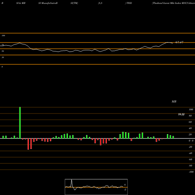Screen dimensions: 195x195
Task: Click the -100 label on MR axis
Action: click(191, 172)
